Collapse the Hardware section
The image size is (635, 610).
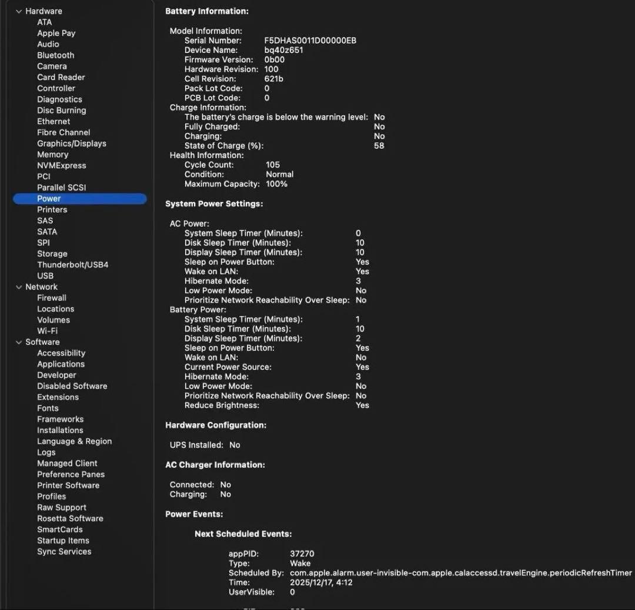coord(18,11)
